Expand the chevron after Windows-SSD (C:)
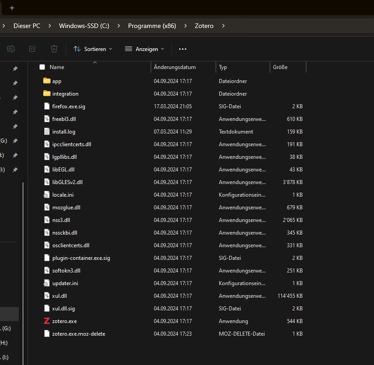This screenshot has width=374, height=365. click(119, 26)
